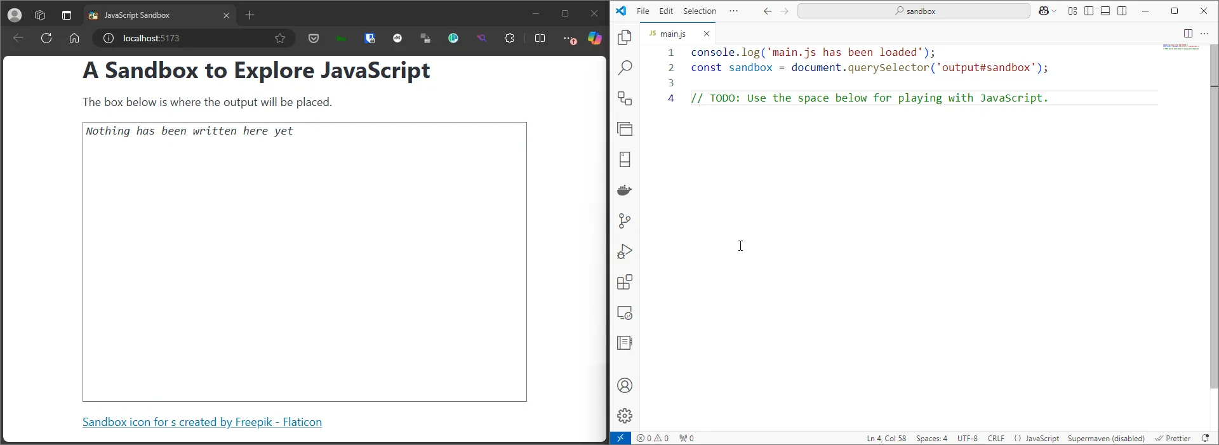The width and height of the screenshot is (1219, 445).
Task: Open the Manage gear menu in VS Code
Action: 625,416
